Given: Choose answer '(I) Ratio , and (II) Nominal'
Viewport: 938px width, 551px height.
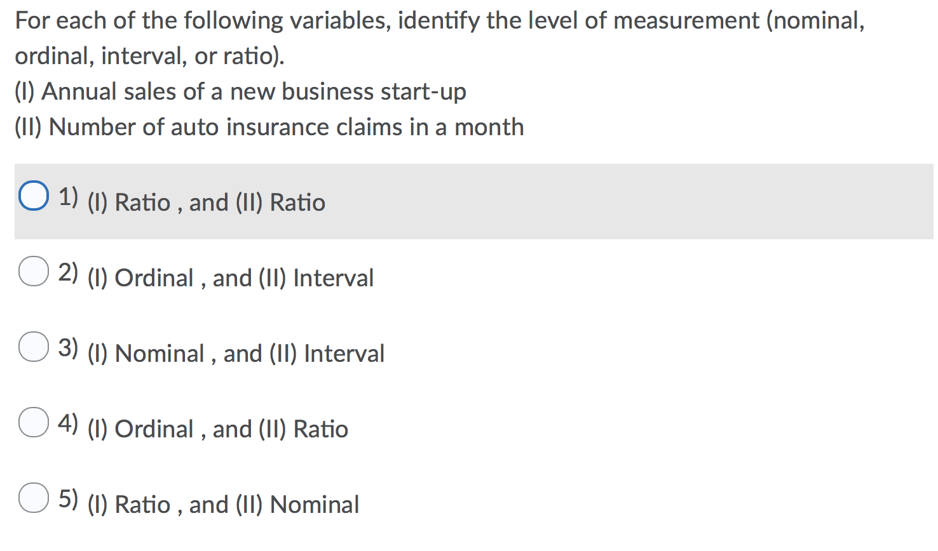Looking at the screenshot, I should (x=222, y=505).
